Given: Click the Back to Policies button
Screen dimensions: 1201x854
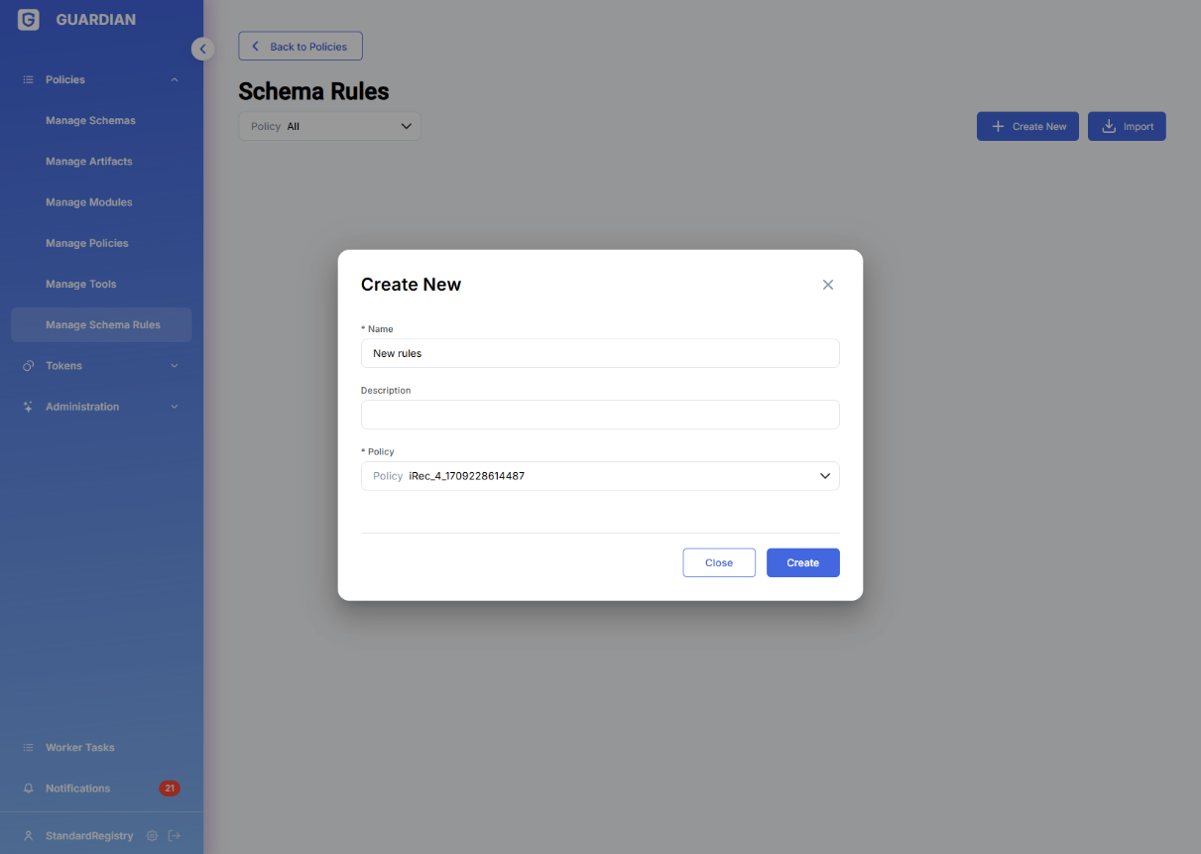Looking at the screenshot, I should [300, 47].
